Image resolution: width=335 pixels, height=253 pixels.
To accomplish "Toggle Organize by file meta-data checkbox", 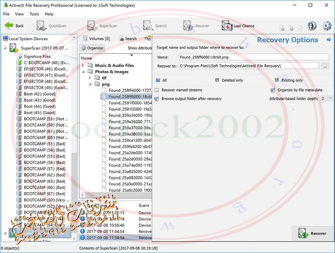I will point(272,90).
